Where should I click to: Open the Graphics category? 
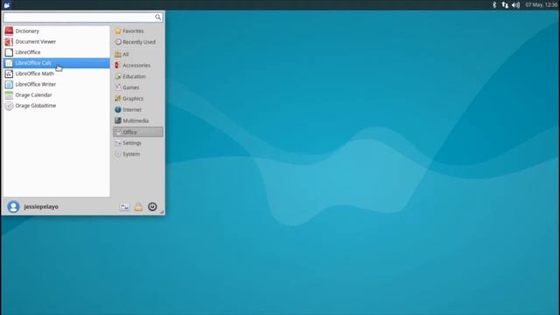(x=138, y=99)
